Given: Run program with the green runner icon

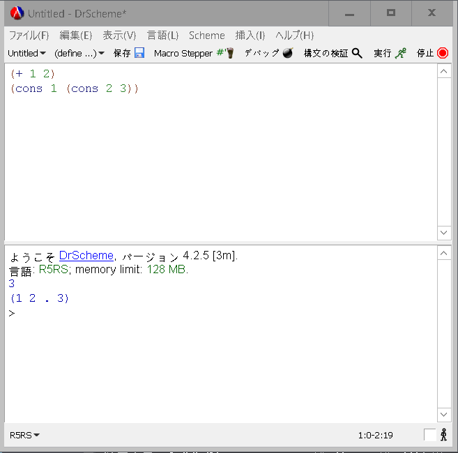Looking at the screenshot, I should pos(400,53).
